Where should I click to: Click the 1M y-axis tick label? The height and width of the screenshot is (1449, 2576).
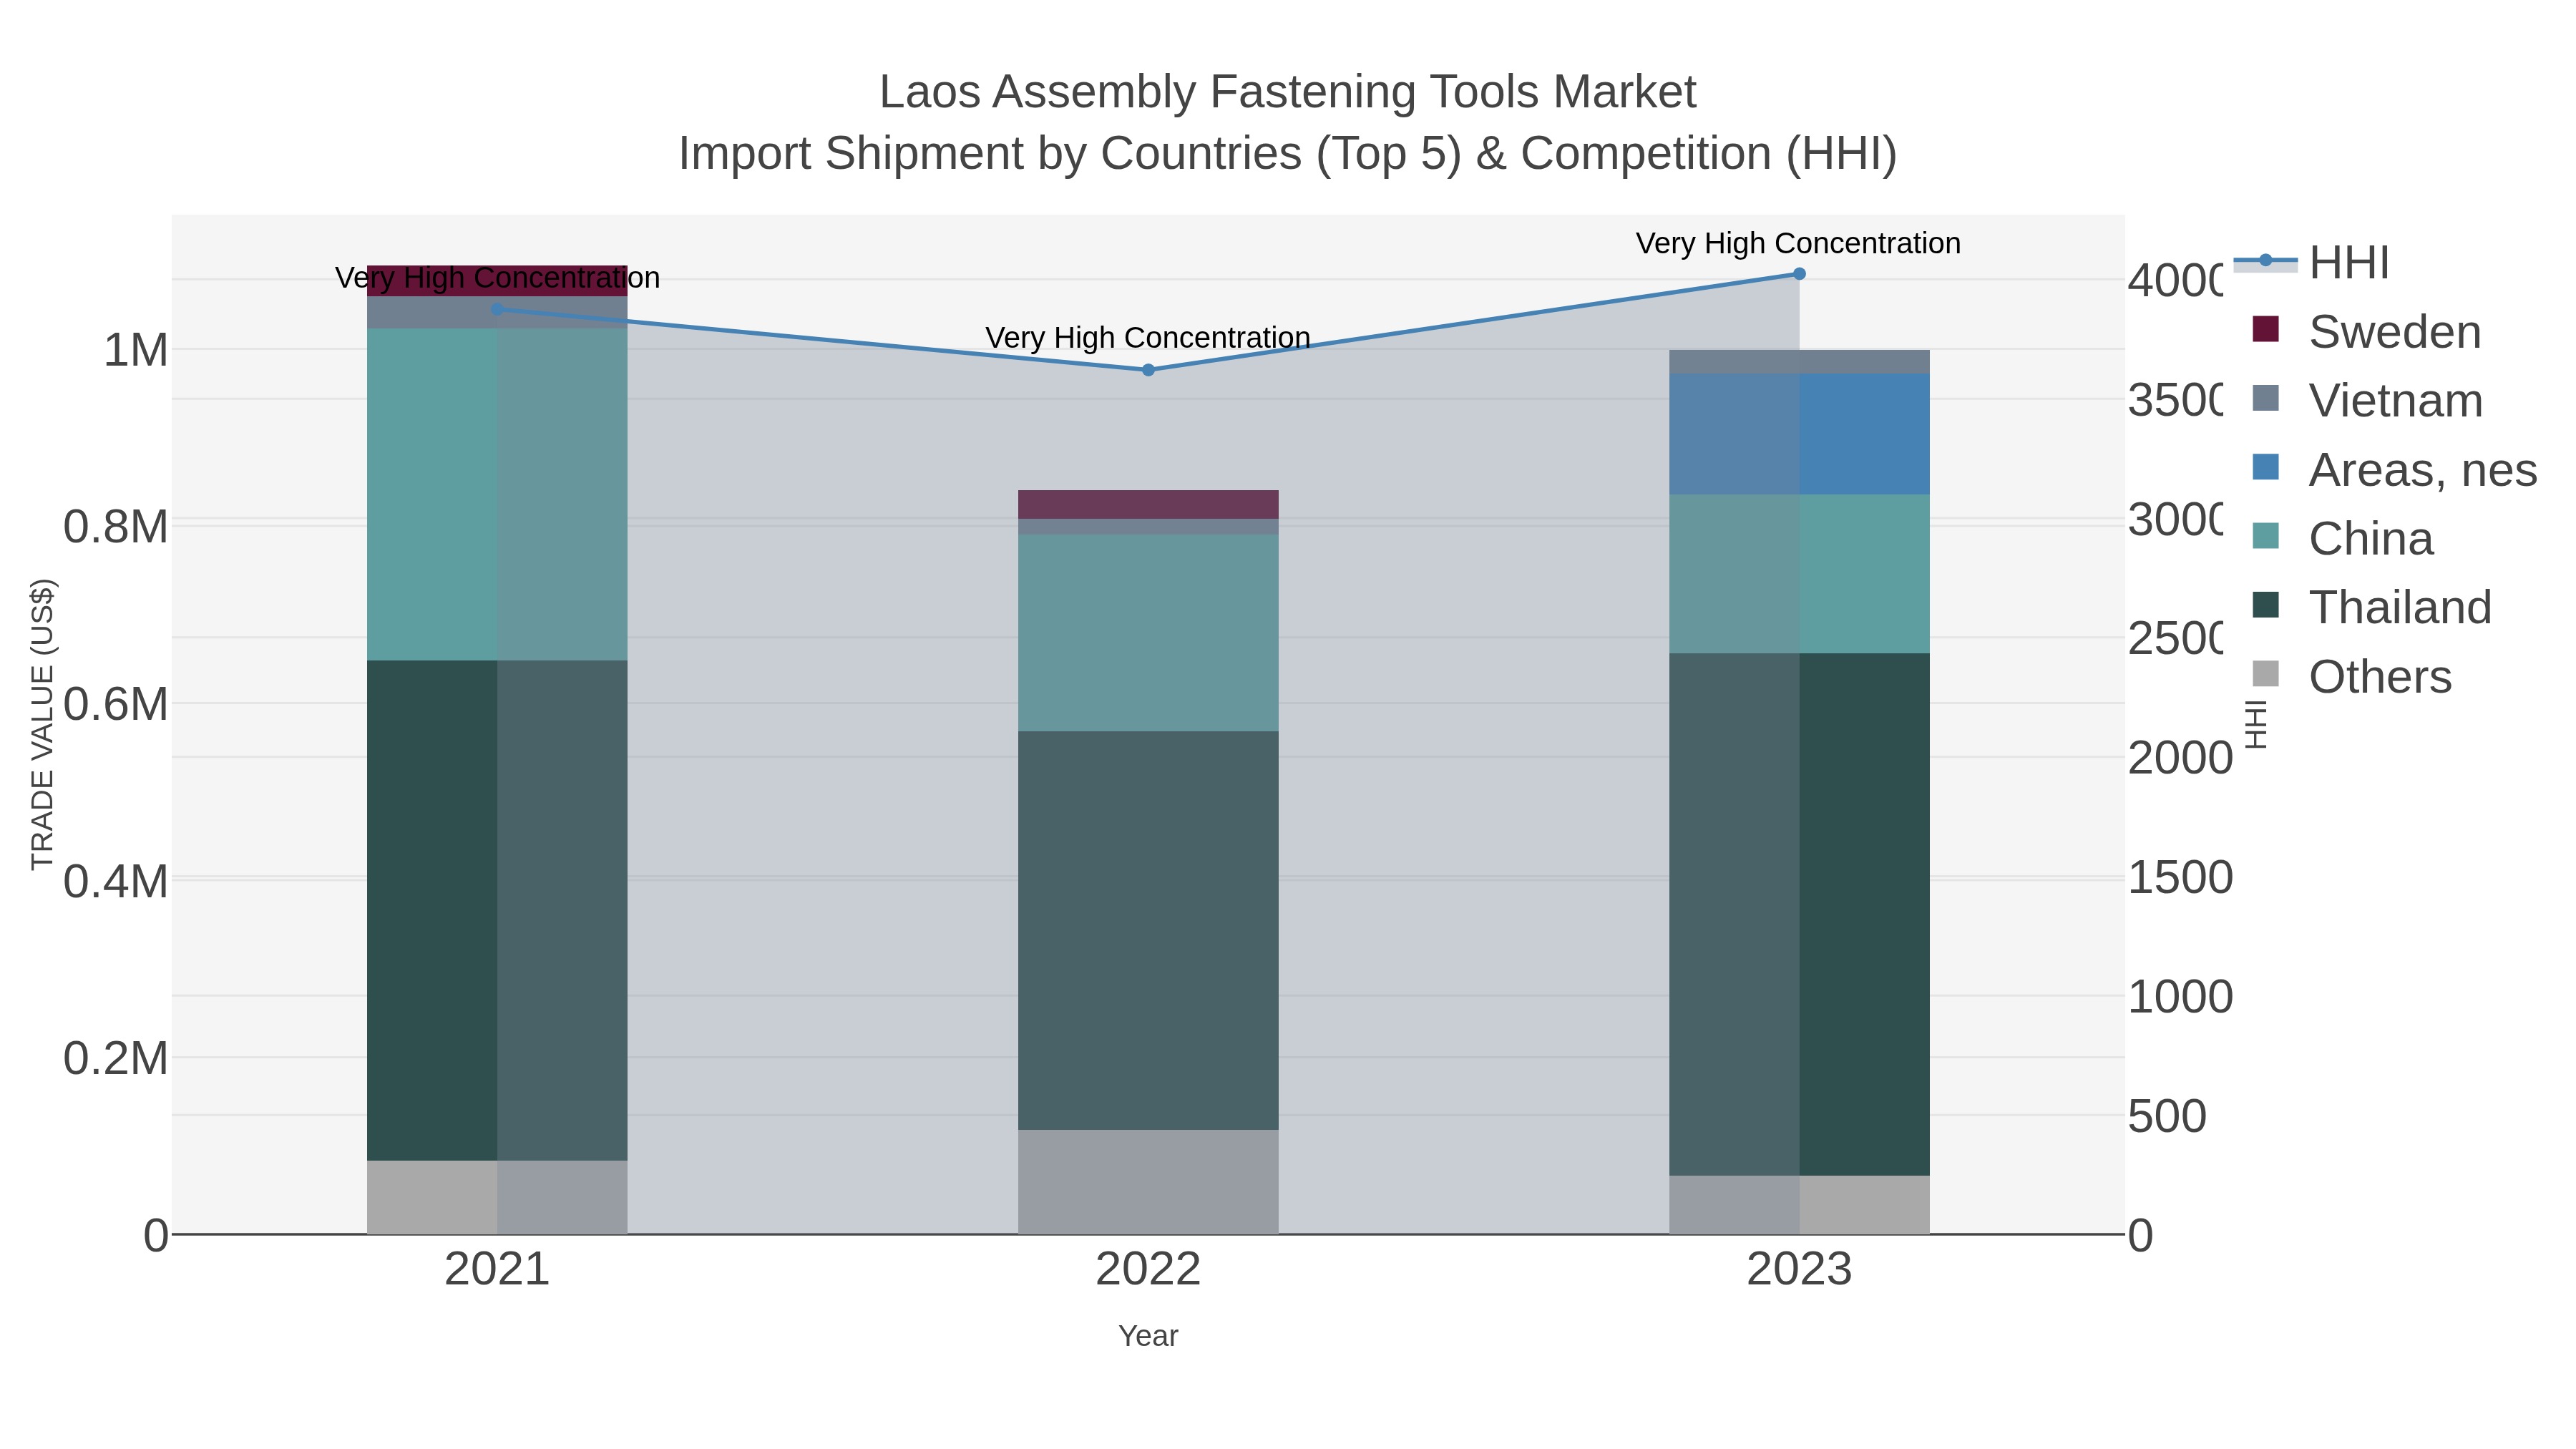[135, 351]
